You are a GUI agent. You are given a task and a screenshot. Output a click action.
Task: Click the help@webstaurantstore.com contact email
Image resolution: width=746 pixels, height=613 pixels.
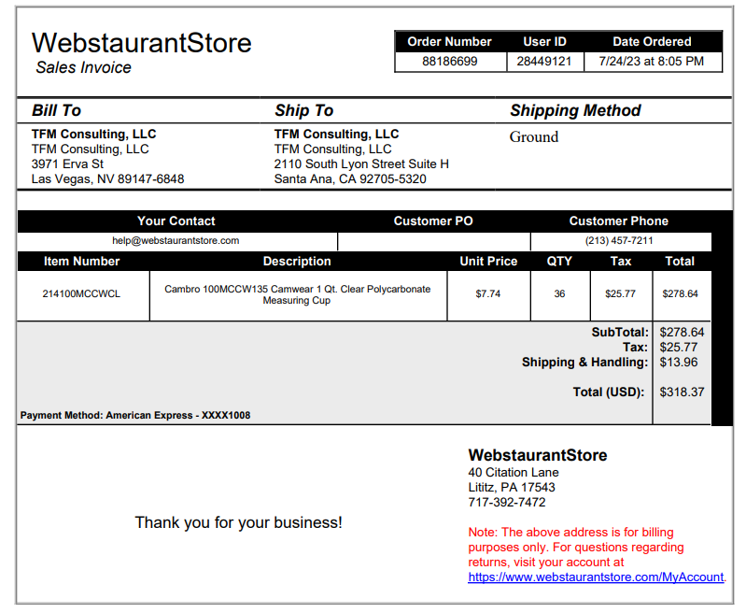(176, 240)
